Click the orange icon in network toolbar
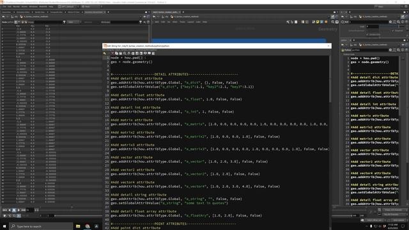Screen dimensions: 409x230 click(x=326, y=22)
